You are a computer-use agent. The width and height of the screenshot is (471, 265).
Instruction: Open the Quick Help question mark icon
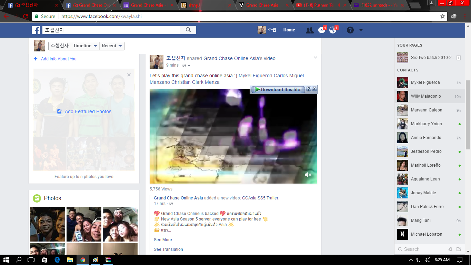click(x=350, y=30)
